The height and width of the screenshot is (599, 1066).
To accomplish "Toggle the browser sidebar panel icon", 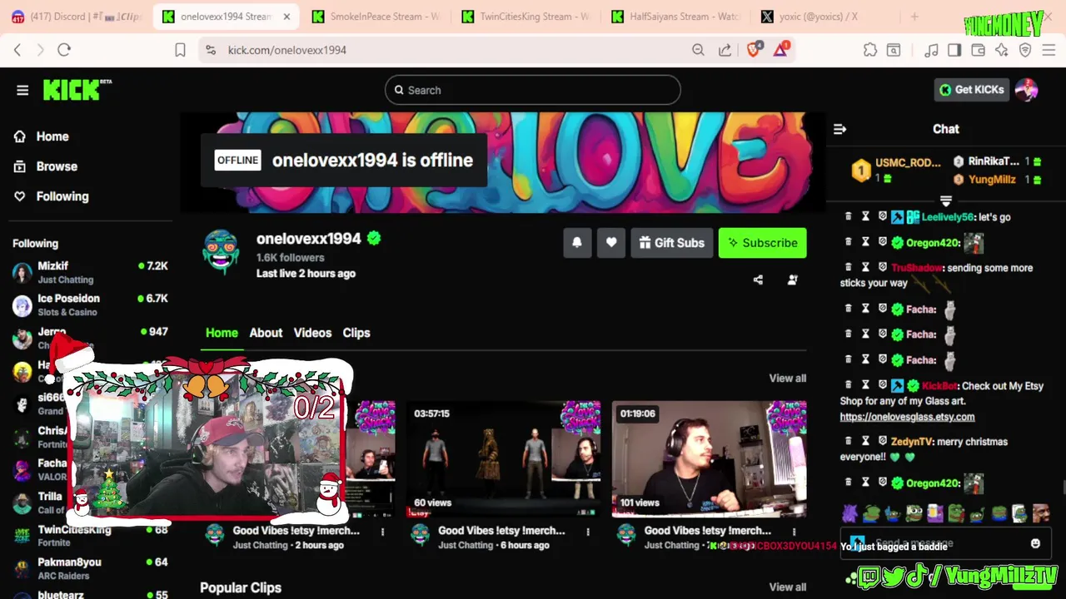I will 954,50.
